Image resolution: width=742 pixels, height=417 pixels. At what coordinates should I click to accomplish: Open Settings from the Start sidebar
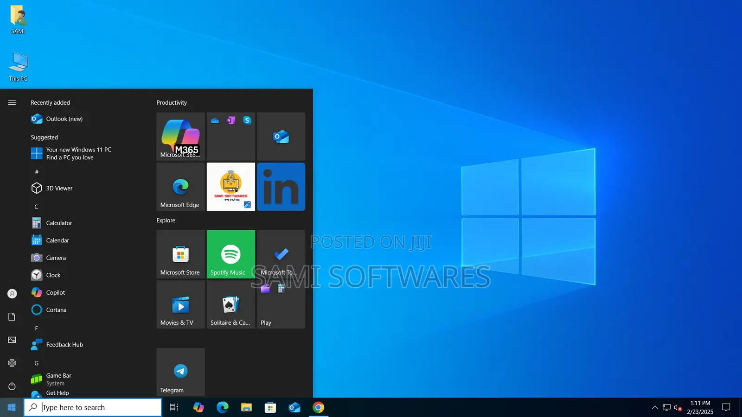coord(12,363)
